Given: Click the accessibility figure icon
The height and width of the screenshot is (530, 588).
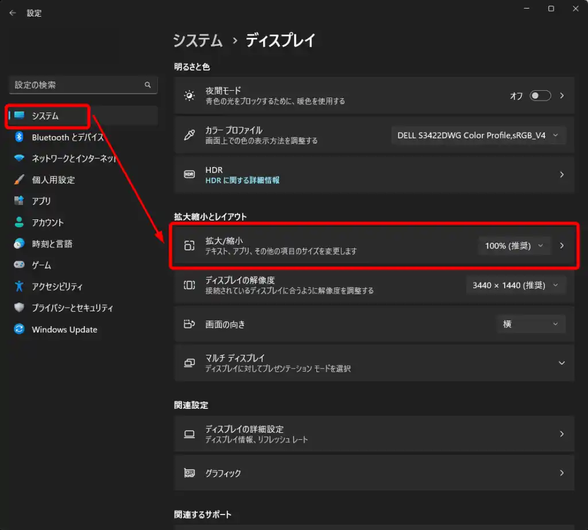Looking at the screenshot, I should click(x=20, y=286).
